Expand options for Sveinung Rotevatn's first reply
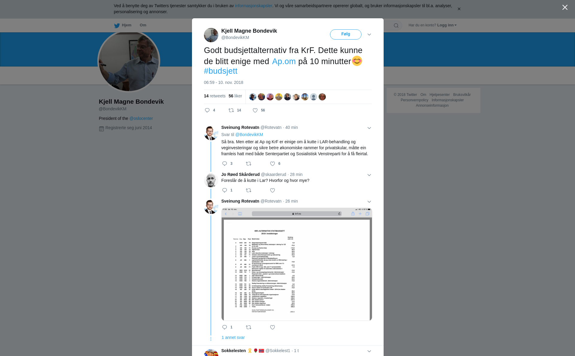Viewport: 575px width, 356px height. click(x=369, y=128)
